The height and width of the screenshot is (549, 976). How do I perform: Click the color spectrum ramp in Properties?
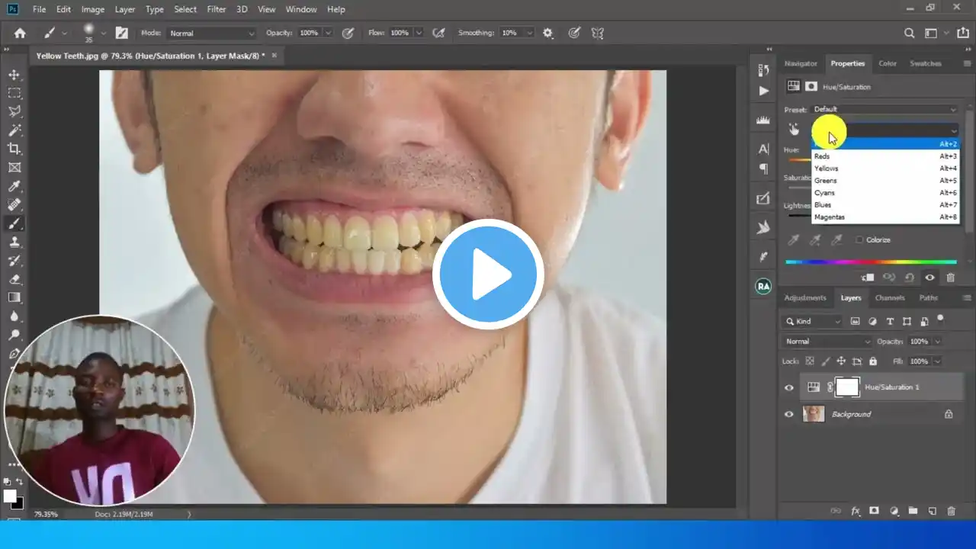[869, 262]
